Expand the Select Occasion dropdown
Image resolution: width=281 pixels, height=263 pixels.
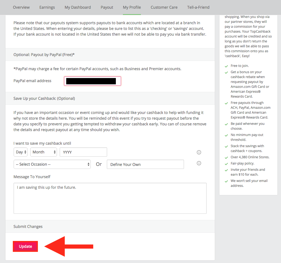point(52,164)
